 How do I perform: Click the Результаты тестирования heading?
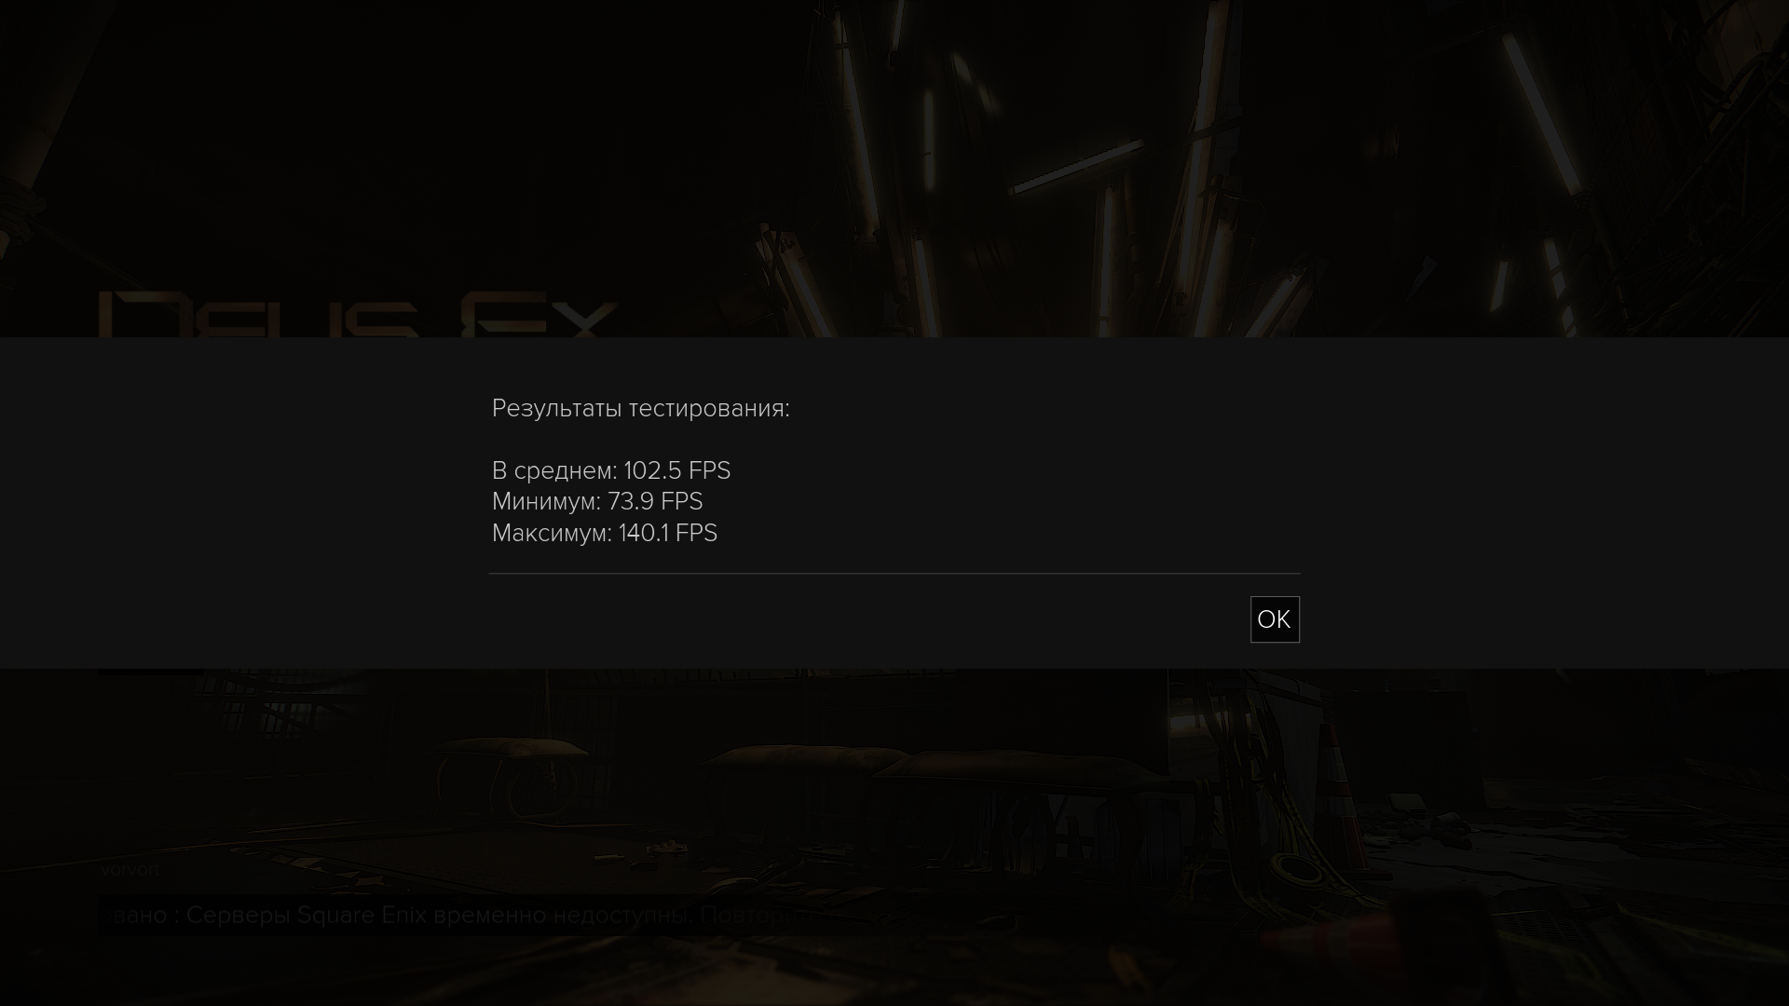[x=640, y=408]
